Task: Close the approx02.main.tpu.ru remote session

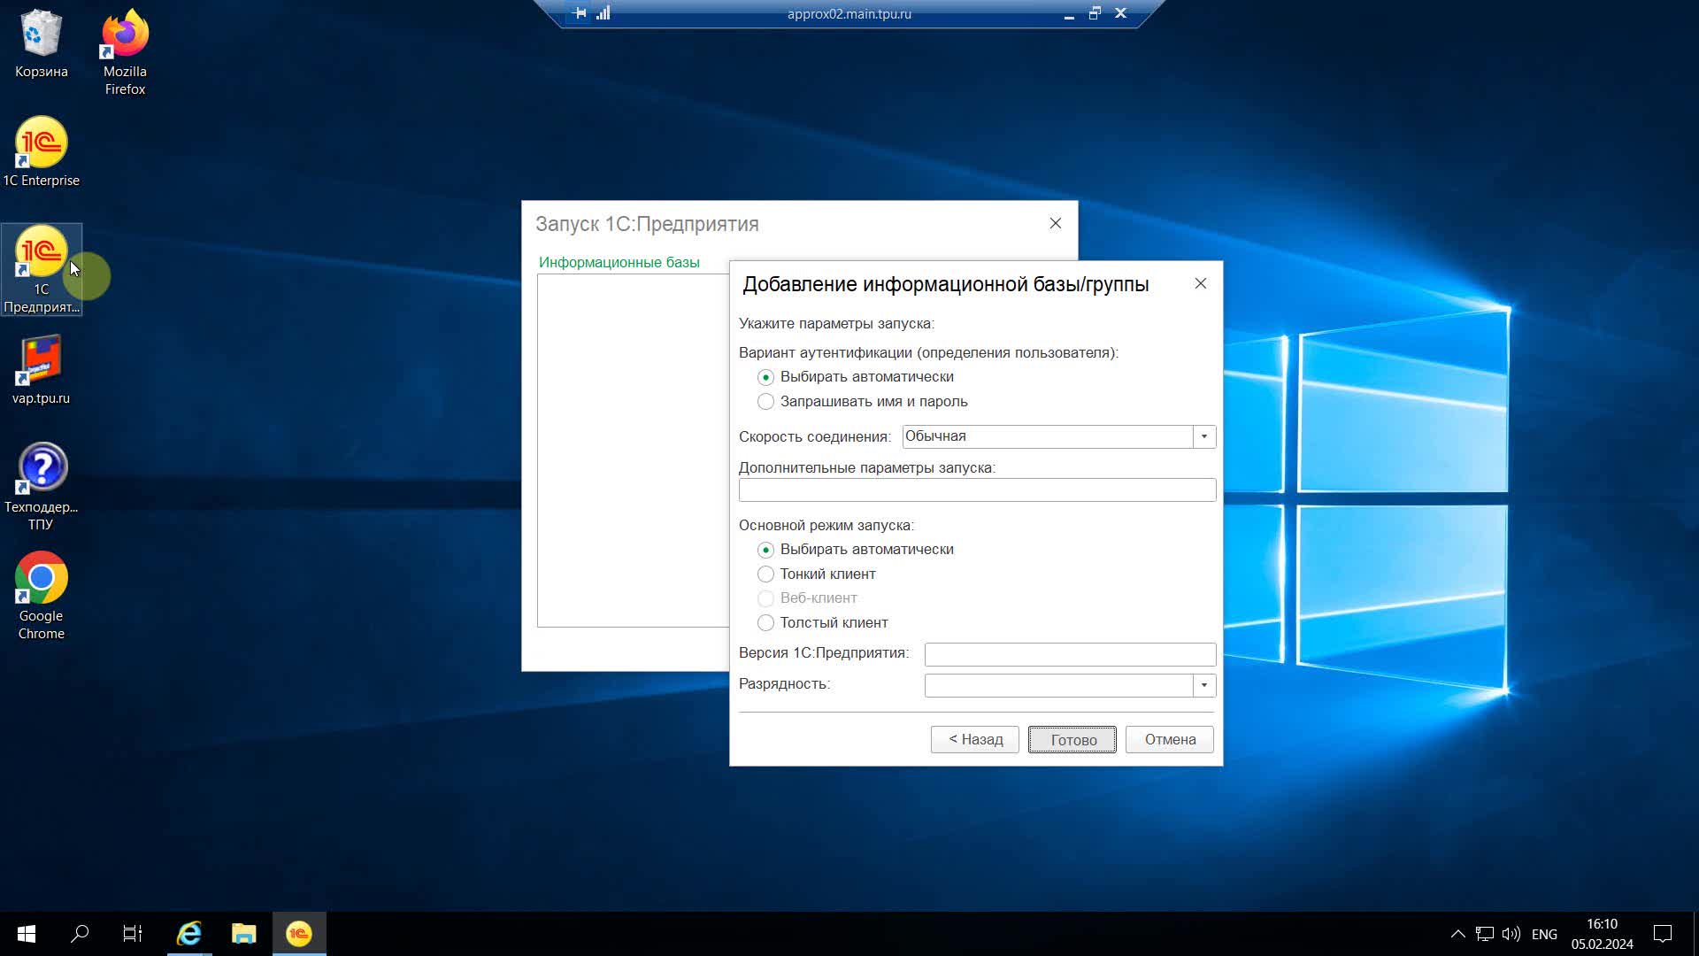Action: [x=1120, y=13]
